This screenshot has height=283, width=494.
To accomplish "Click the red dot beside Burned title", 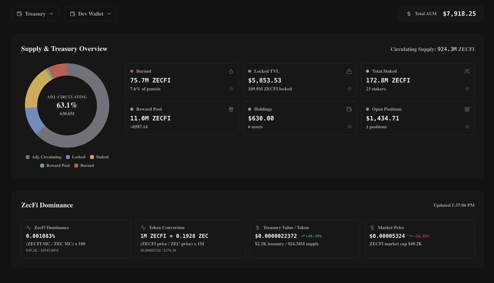I will [132, 71].
